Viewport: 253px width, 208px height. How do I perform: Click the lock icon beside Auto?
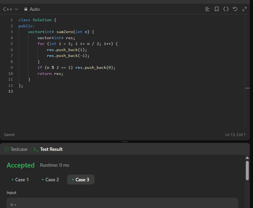(x=26, y=9)
